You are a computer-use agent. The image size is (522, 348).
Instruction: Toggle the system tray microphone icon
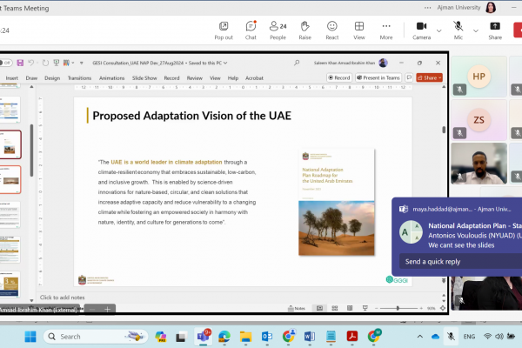pyautogui.click(x=451, y=336)
